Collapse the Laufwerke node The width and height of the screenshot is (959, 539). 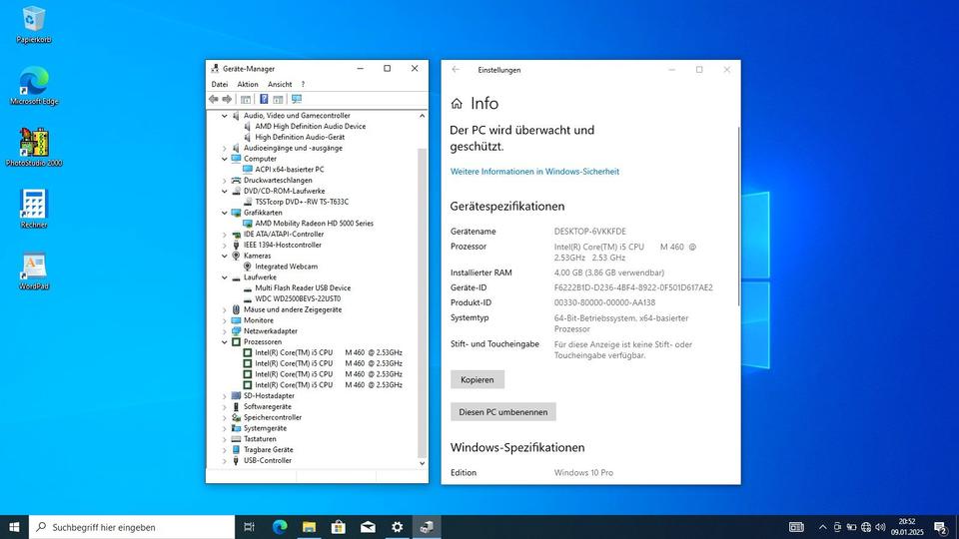[225, 277]
